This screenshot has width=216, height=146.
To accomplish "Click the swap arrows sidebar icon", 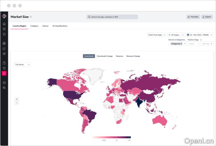I will (4, 68).
